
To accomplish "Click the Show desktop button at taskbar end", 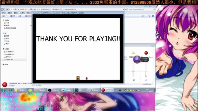I will [x=154, y=90].
